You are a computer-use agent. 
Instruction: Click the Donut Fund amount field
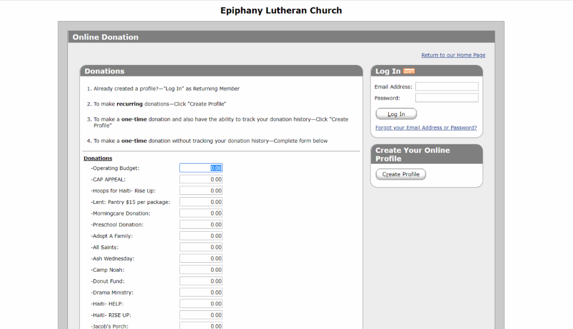pos(201,281)
